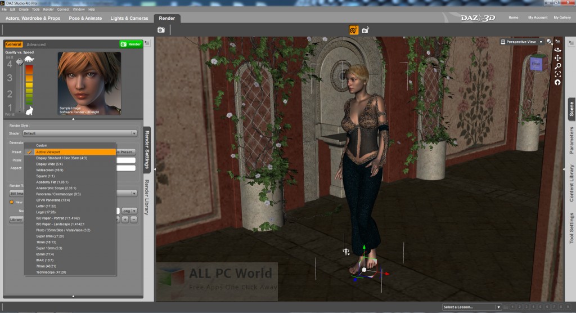Viewport: 576px width, 313px height.
Task: Collapse the right pane with side arrow
Action: (564, 169)
